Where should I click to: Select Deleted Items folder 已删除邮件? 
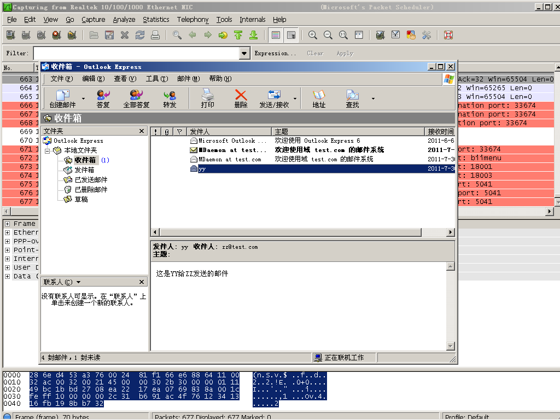point(91,190)
